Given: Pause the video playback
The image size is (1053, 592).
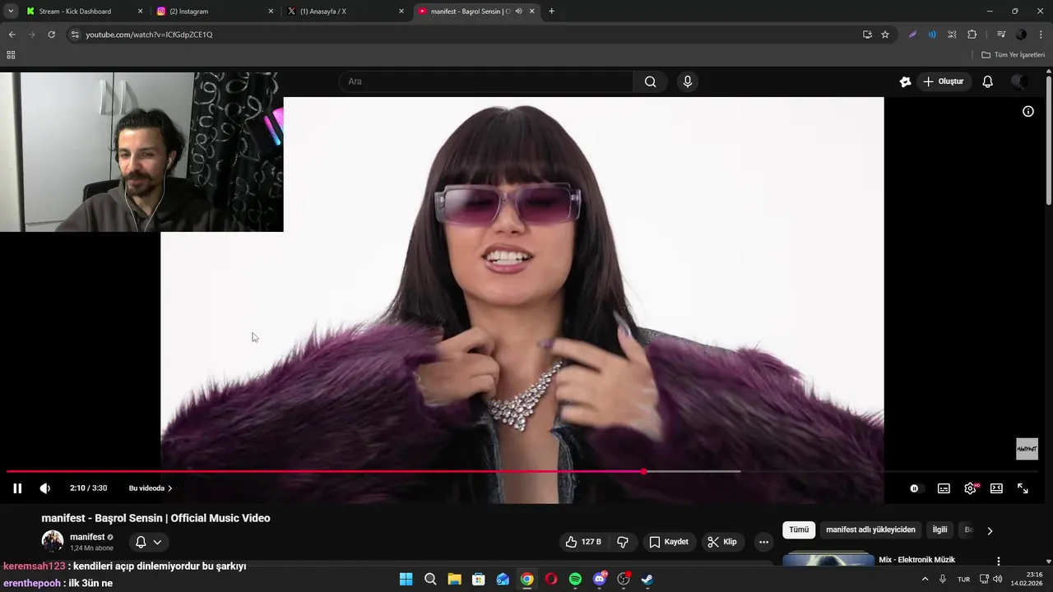Looking at the screenshot, I should click(x=17, y=488).
